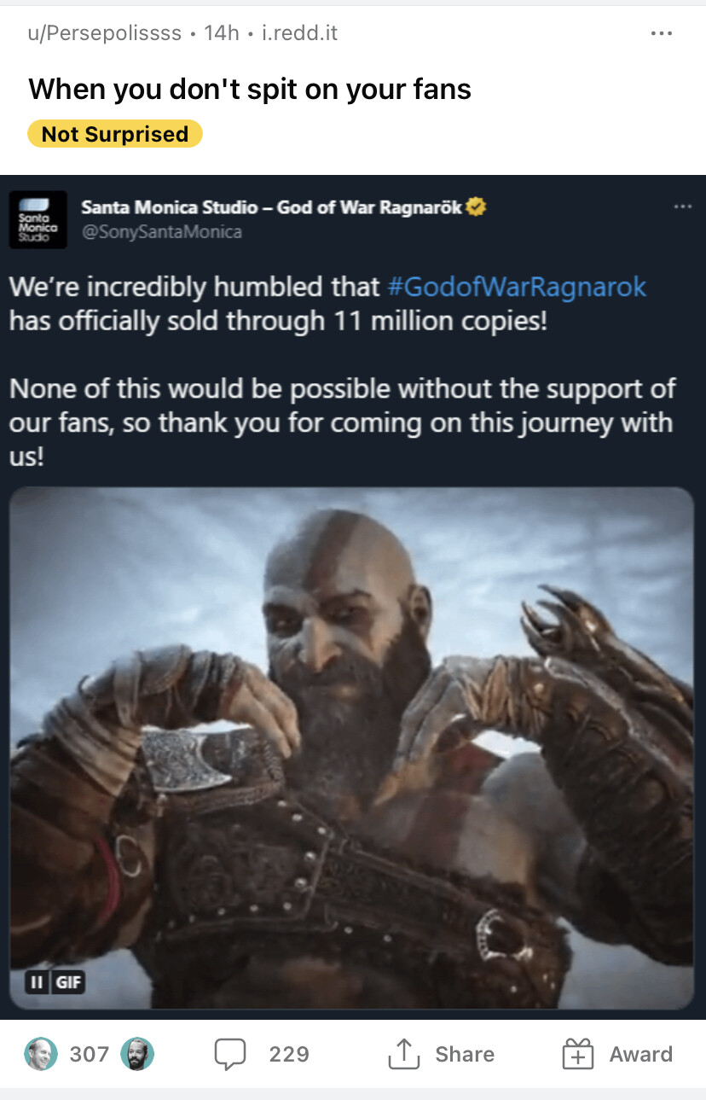Tap the upvote avatar icon
This screenshot has height=1100, width=706.
coord(41,1054)
